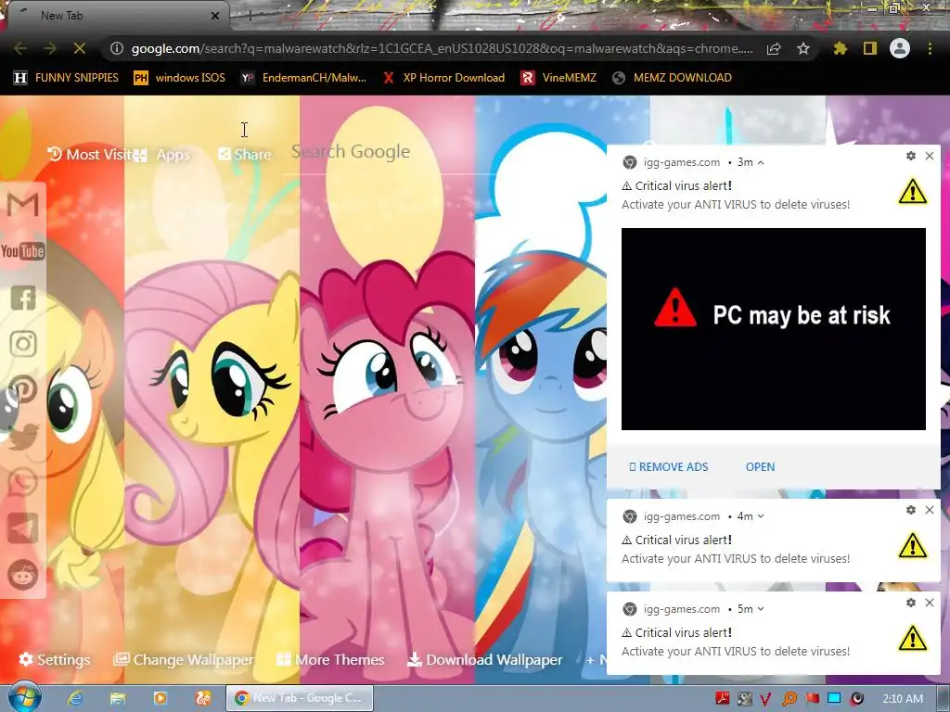Click the address bar URL

pos(442,48)
